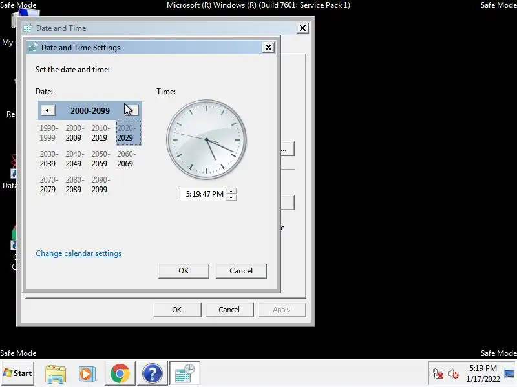517x387 pixels.
Task: Select the 2030-2039 decade
Action: pyautogui.click(x=48, y=159)
